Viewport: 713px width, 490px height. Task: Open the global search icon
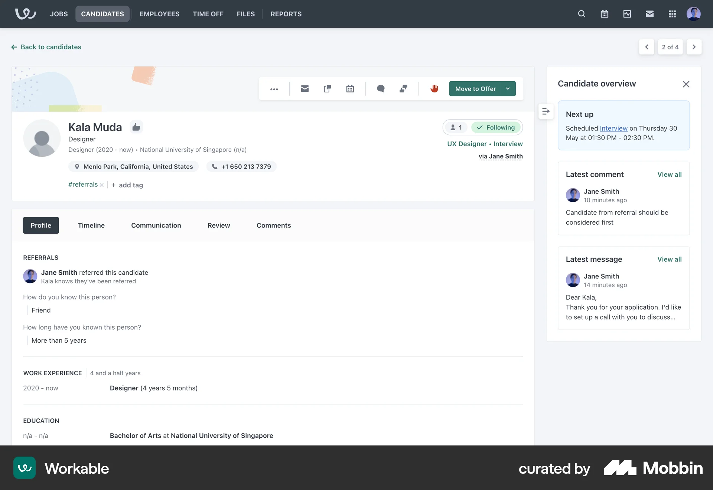(581, 14)
